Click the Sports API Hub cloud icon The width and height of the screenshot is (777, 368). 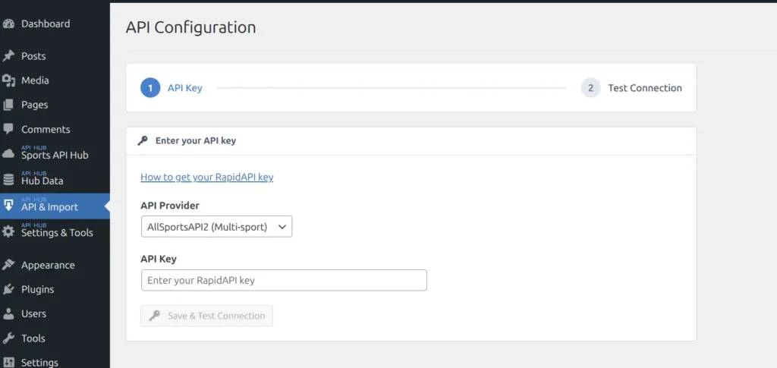[x=8, y=154]
